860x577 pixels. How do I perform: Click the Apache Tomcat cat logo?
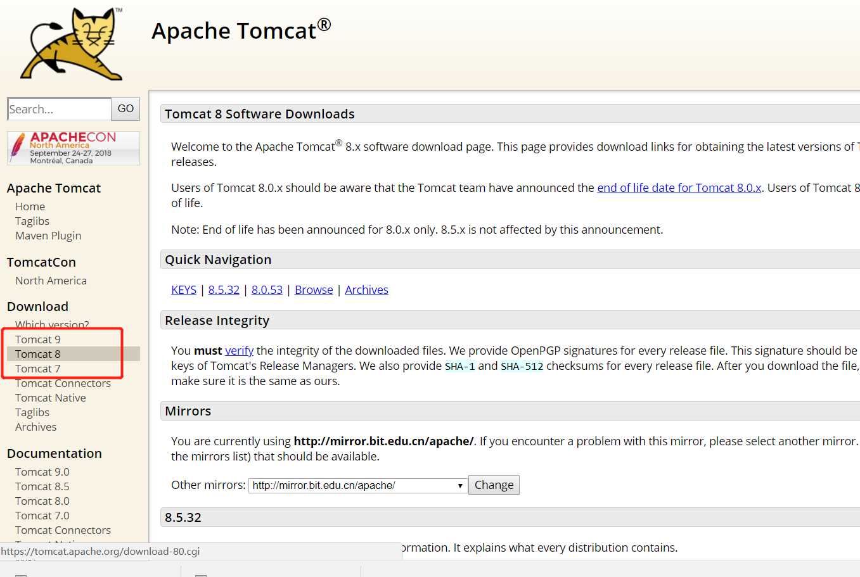point(72,44)
